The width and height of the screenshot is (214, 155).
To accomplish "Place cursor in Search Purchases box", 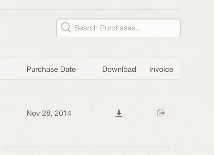I will (118, 28).
